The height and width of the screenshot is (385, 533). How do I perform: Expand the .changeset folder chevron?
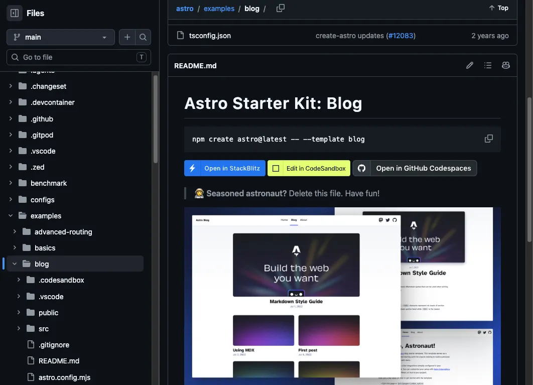(x=11, y=86)
